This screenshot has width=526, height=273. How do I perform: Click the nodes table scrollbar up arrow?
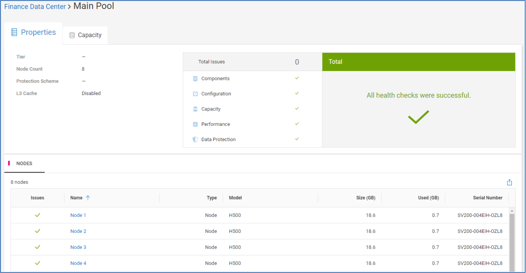click(x=512, y=211)
